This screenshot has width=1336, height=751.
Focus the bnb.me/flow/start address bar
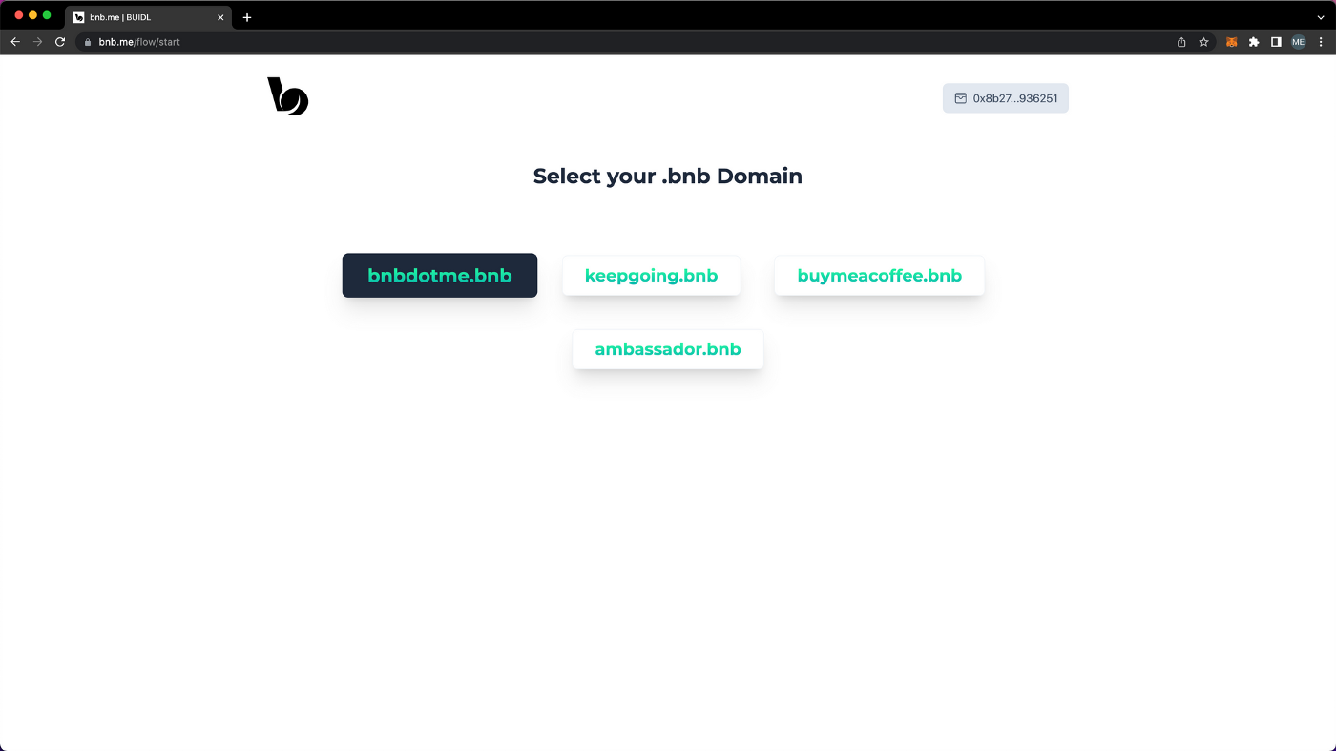tap(573, 42)
